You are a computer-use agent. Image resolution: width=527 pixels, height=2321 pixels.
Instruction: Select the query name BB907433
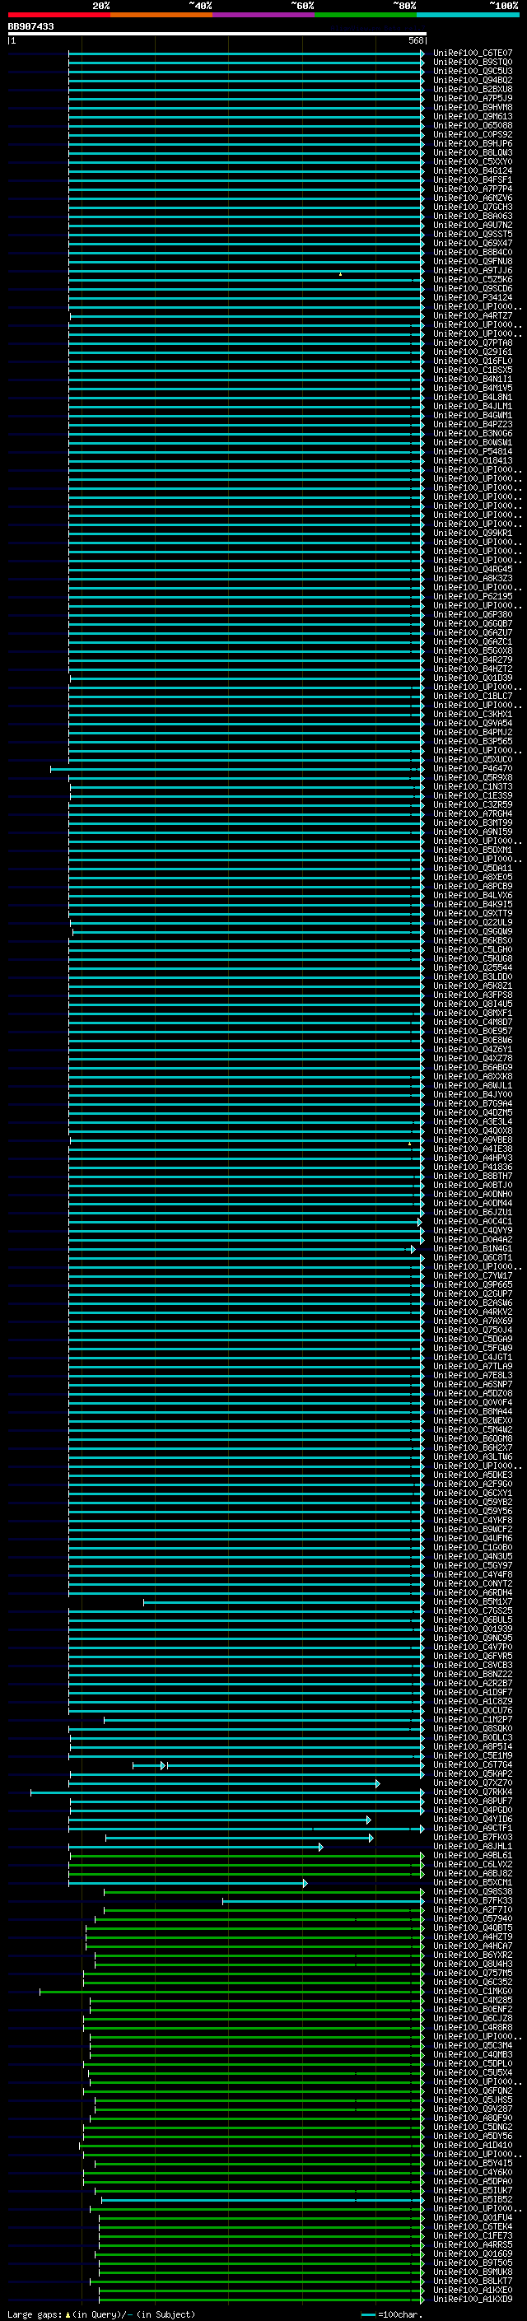coord(30,26)
